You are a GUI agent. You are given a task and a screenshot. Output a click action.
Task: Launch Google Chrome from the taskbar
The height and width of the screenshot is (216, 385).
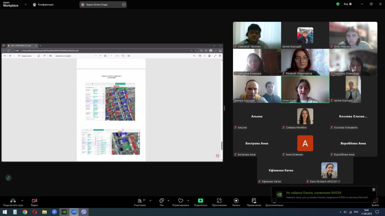(25, 212)
